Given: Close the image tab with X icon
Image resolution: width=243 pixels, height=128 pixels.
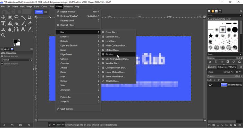Looking at the screenshot, I should pos(45,12).
